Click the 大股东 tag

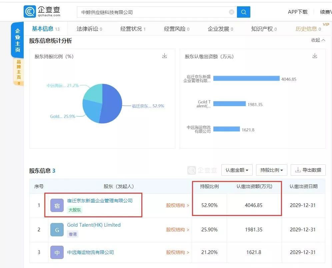coord(75,210)
